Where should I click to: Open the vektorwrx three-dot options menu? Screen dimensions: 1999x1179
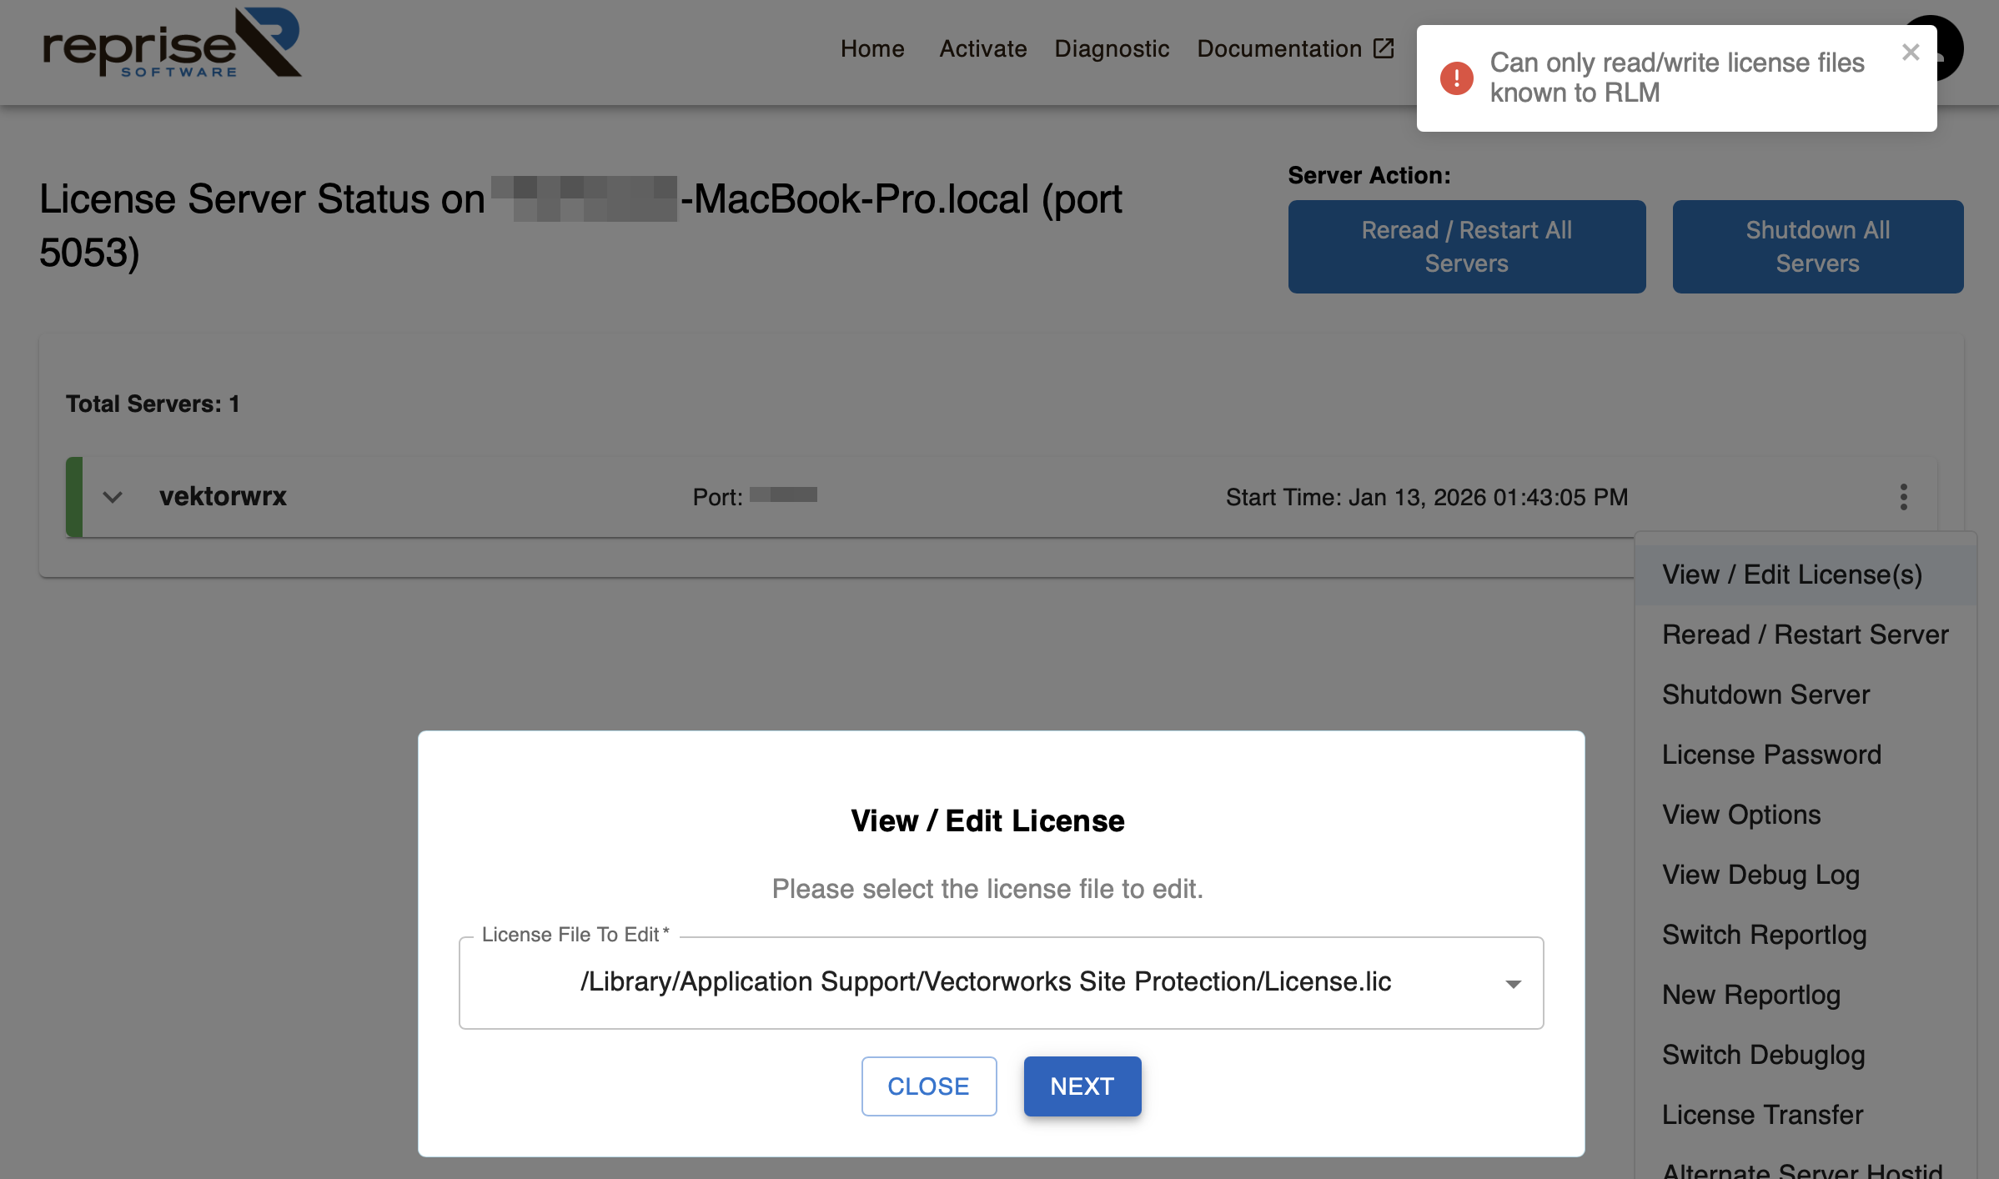click(x=1903, y=497)
